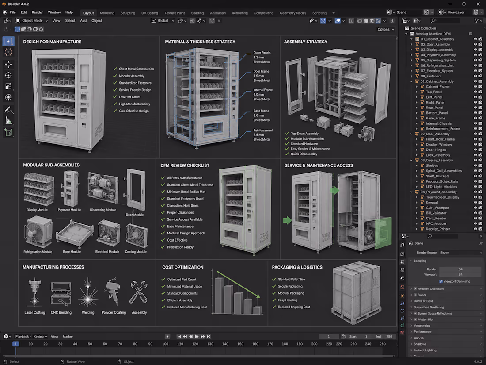
Task: Open the Object properties tab icon
Action: [x=402, y=296]
